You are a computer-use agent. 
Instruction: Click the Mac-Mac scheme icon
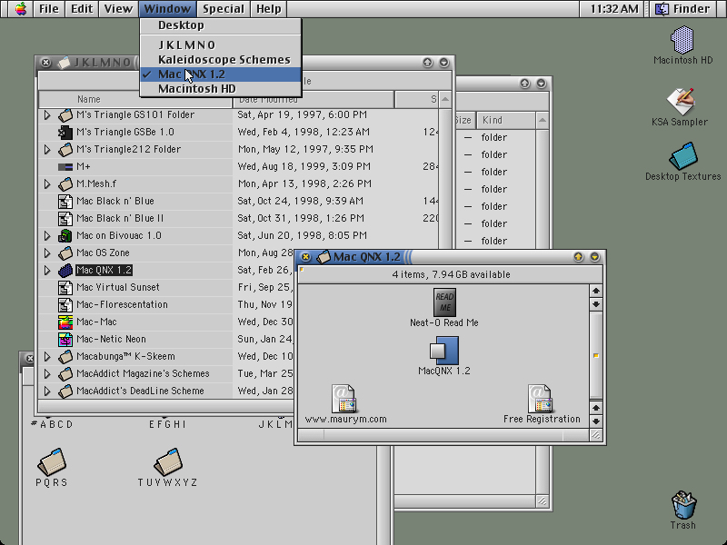pyautogui.click(x=65, y=322)
